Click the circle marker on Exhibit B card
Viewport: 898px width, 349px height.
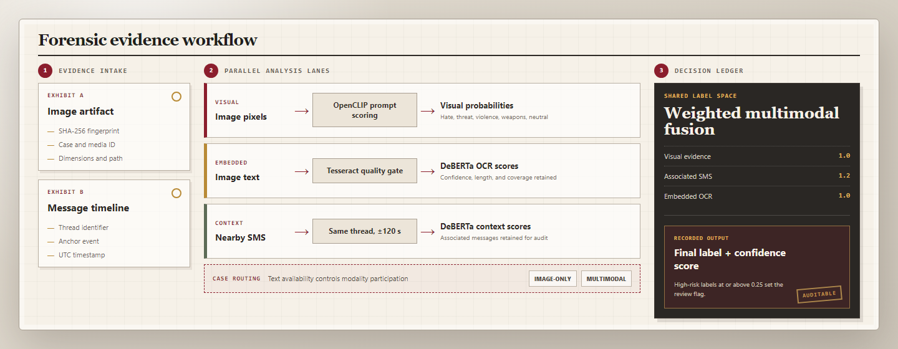(x=176, y=193)
